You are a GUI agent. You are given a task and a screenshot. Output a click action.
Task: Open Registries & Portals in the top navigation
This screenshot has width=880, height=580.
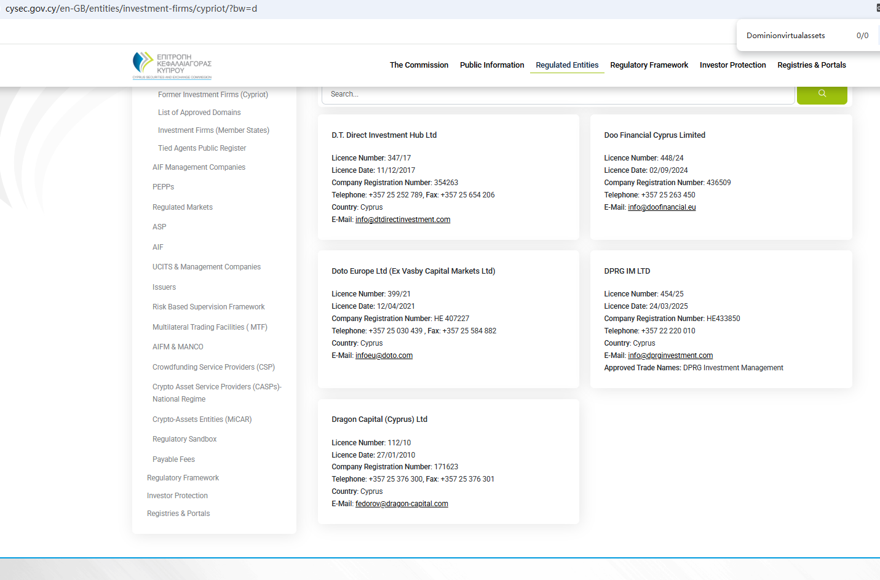811,65
